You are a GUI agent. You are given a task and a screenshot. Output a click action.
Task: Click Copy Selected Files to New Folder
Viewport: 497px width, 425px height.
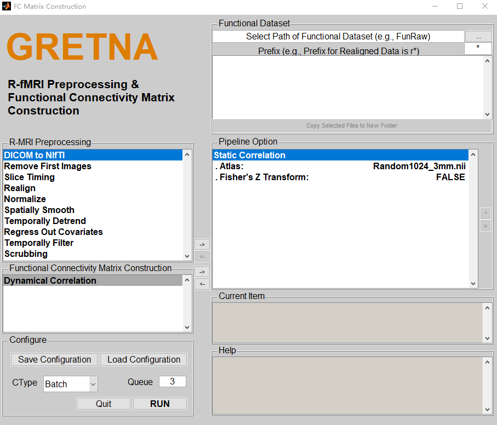pyautogui.click(x=351, y=126)
